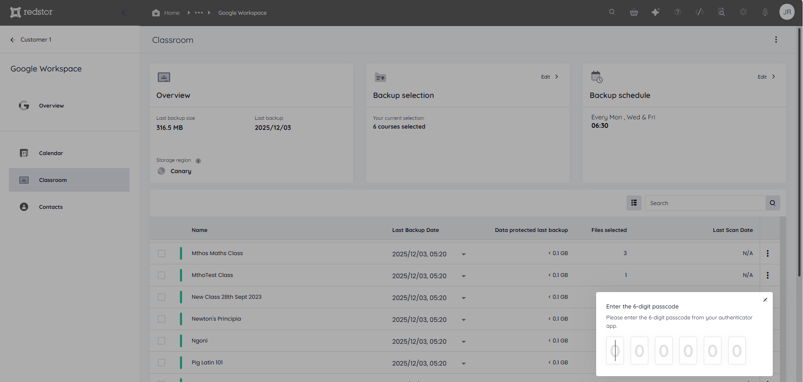Focus the third passcode digit box
Viewport: 803px width, 382px height.
click(x=664, y=350)
